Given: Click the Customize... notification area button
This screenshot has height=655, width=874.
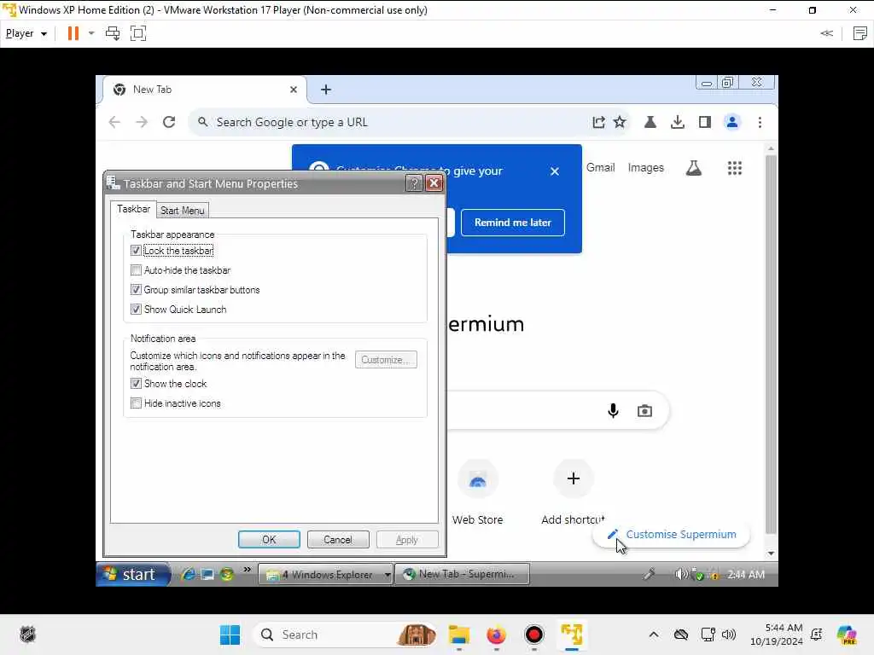Looking at the screenshot, I should tap(386, 360).
